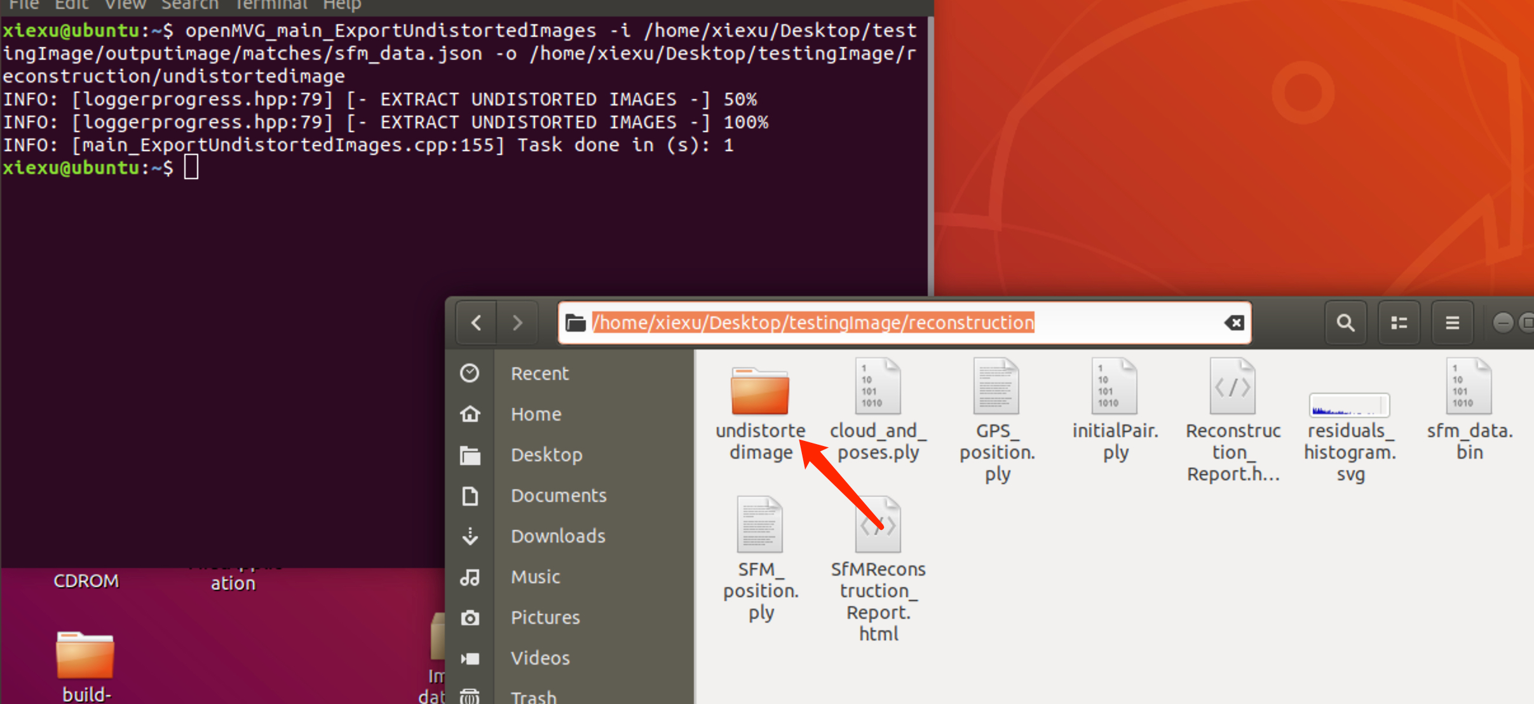Image resolution: width=1534 pixels, height=704 pixels.
Task: Open the Terminal menu in menubar
Action: click(x=271, y=5)
